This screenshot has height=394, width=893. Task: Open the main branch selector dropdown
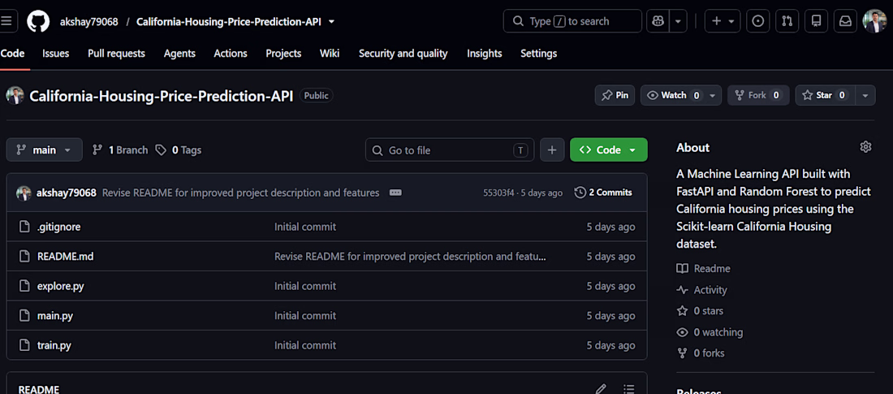click(x=45, y=150)
